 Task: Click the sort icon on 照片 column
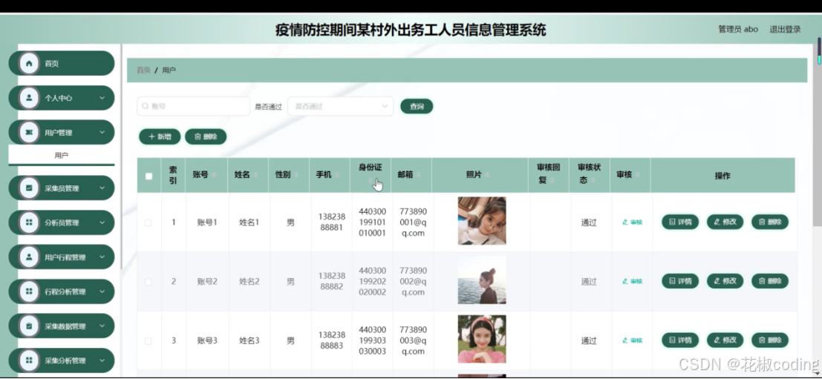click(x=487, y=175)
